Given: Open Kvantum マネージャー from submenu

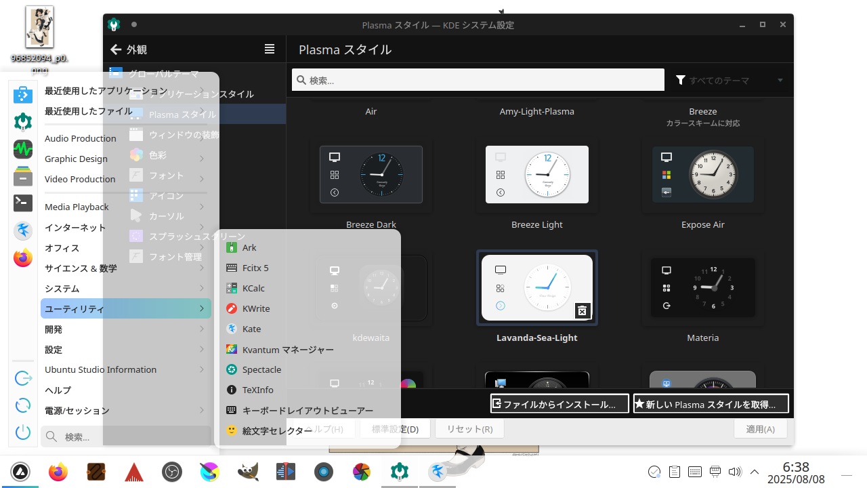Looking at the screenshot, I should pos(308,349).
